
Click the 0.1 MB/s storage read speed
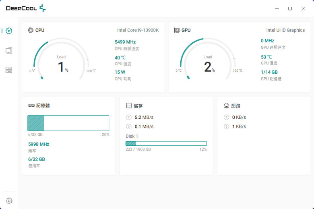pyautogui.click(x=144, y=126)
